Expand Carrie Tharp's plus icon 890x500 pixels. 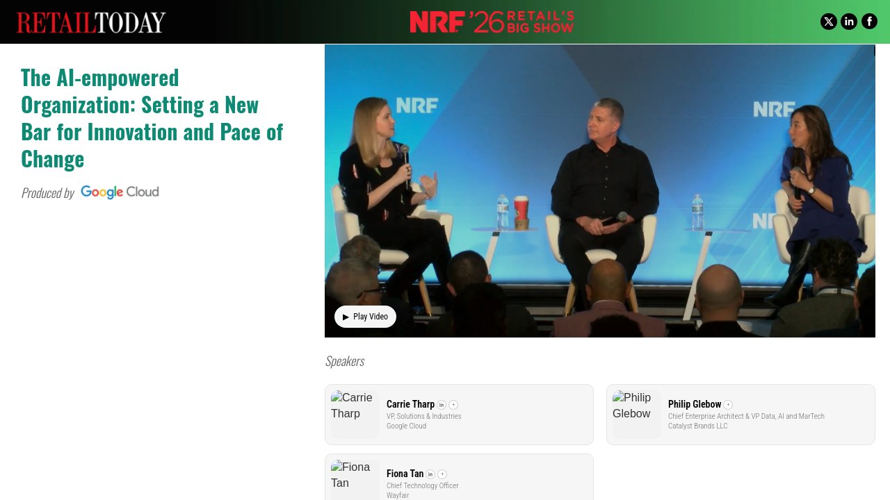click(453, 405)
